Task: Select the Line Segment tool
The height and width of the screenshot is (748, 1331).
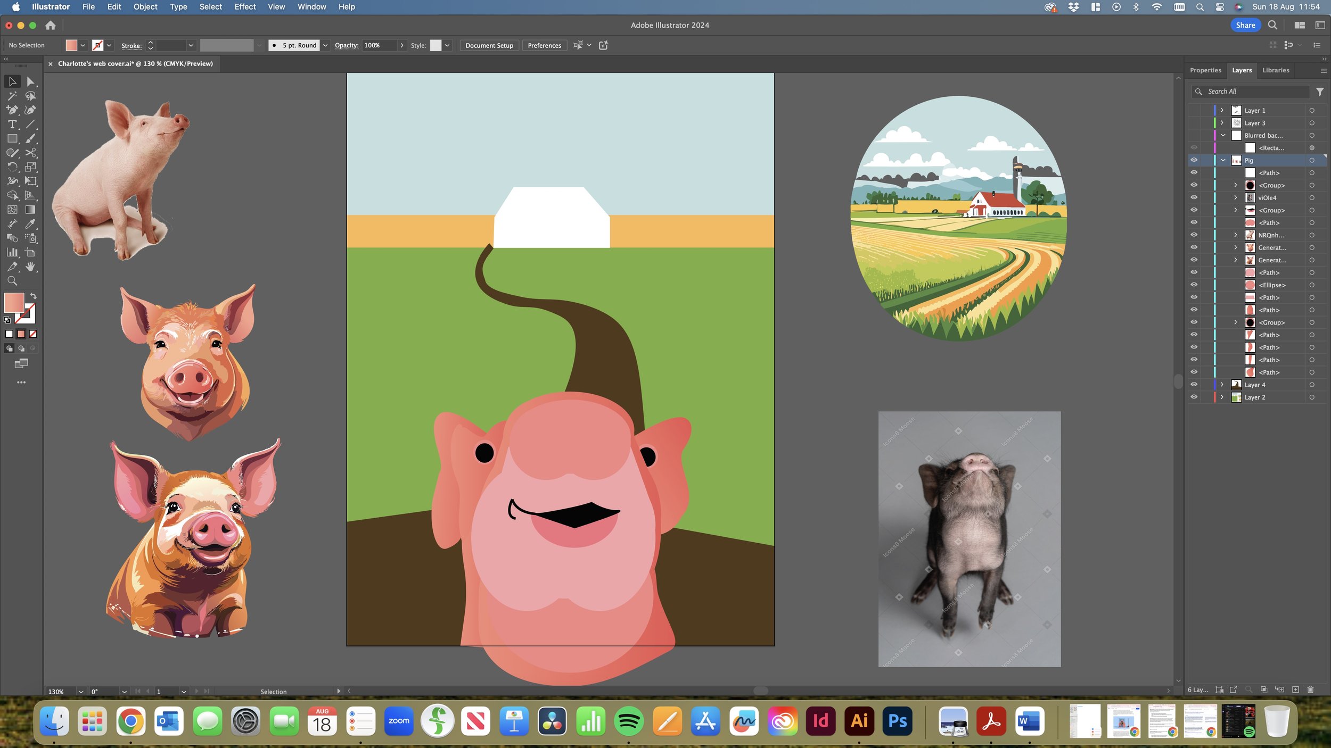Action: [x=30, y=124]
